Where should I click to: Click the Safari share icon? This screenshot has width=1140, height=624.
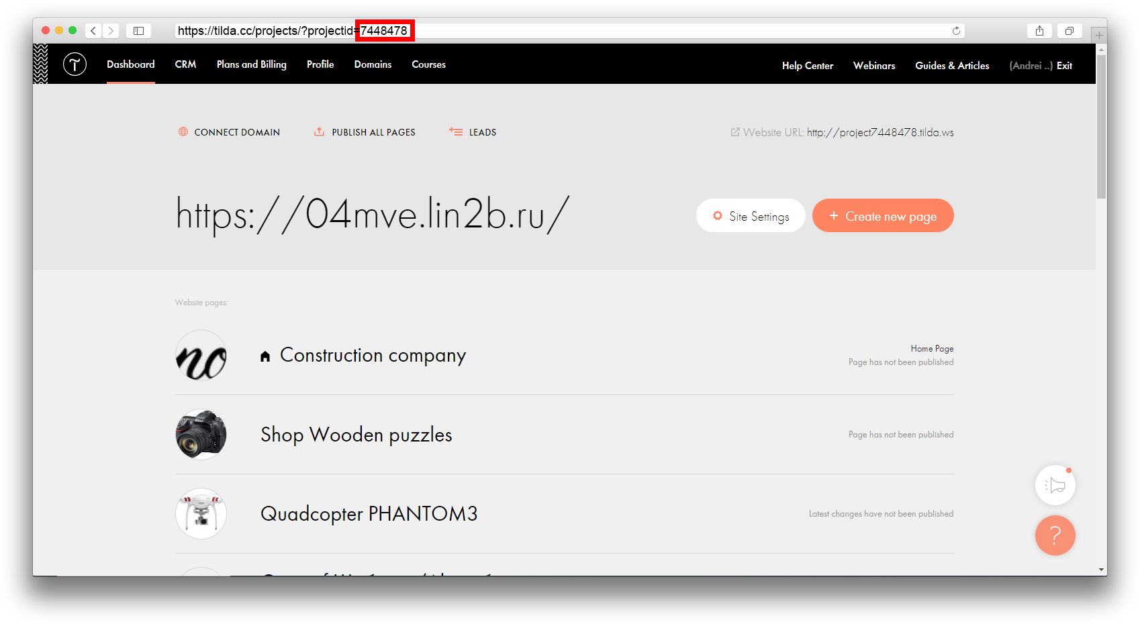click(1039, 31)
